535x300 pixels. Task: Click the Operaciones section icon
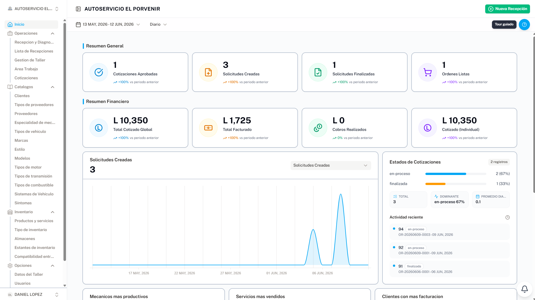10,33
